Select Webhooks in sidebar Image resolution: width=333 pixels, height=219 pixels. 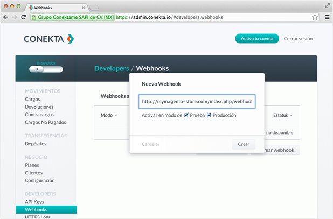tap(46, 210)
